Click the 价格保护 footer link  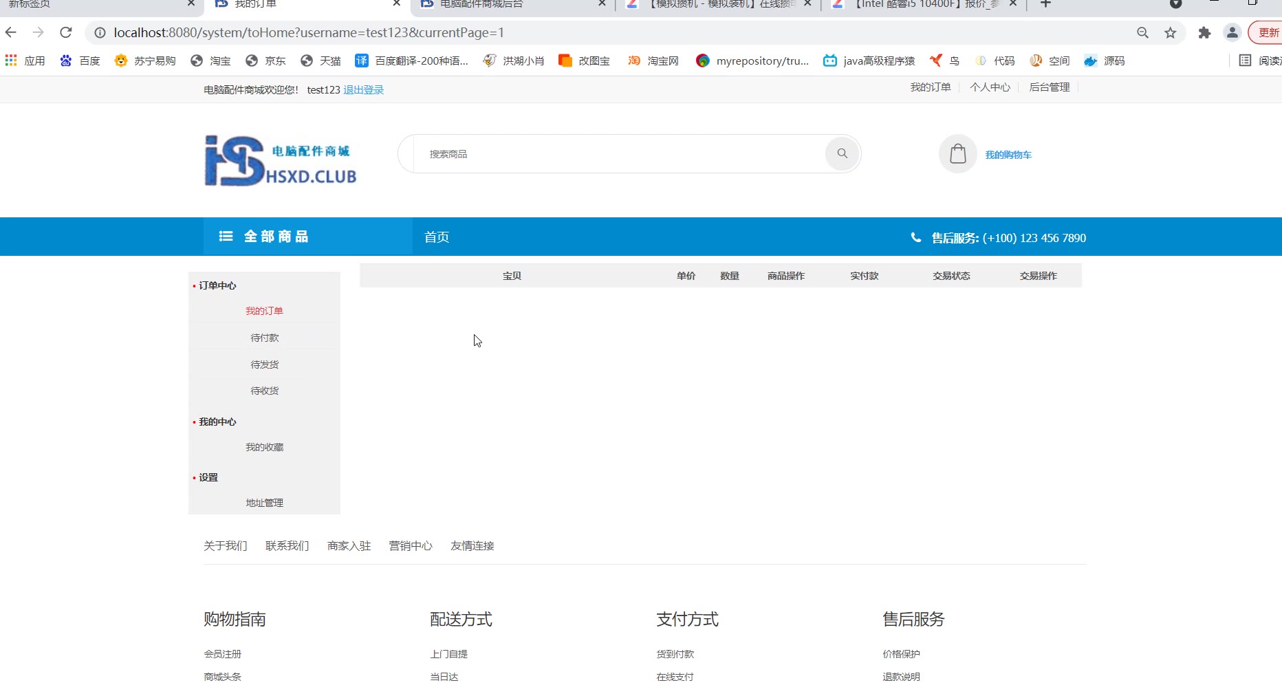[902, 654]
